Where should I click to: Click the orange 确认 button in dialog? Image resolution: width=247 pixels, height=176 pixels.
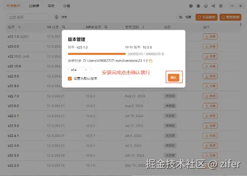(174, 78)
